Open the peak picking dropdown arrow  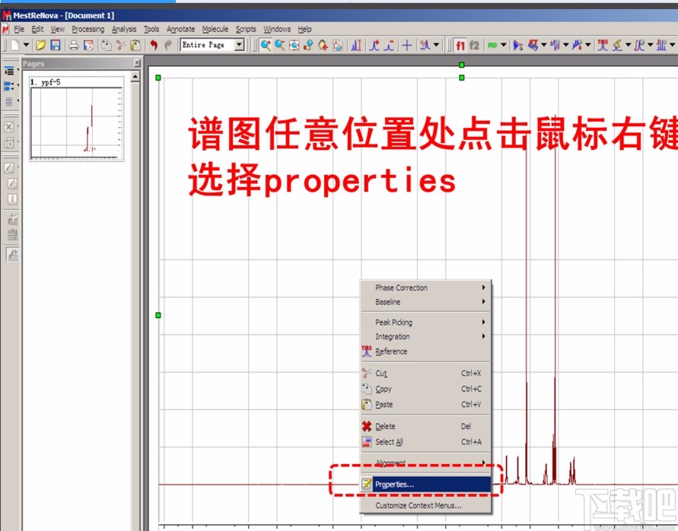(x=628, y=45)
